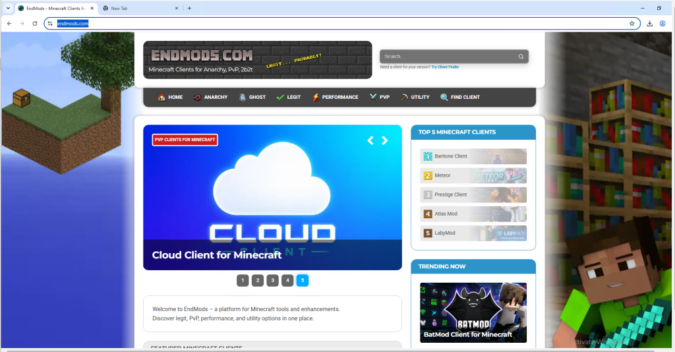Open the ANARCHY menu item
The width and height of the screenshot is (675, 352).
tap(210, 98)
